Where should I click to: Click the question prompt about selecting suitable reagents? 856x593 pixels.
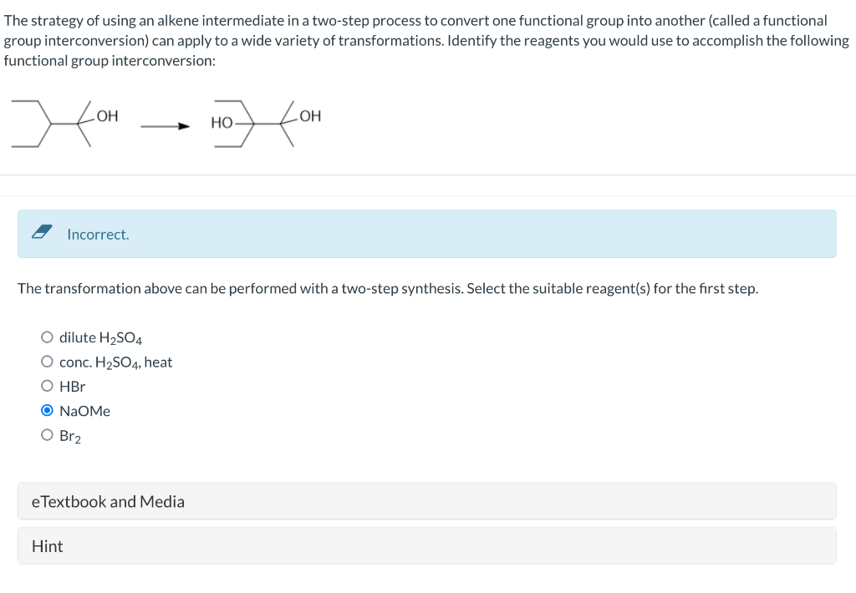click(389, 288)
